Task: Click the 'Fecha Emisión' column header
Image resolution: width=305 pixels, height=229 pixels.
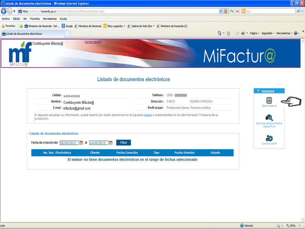Action: [184, 153]
